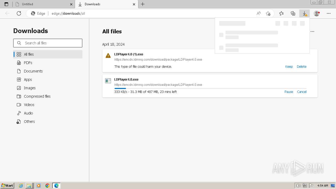Viewport: 336px width, 189px height.
Task: Filter downloads by Compressed files
Action: [x=48, y=96]
